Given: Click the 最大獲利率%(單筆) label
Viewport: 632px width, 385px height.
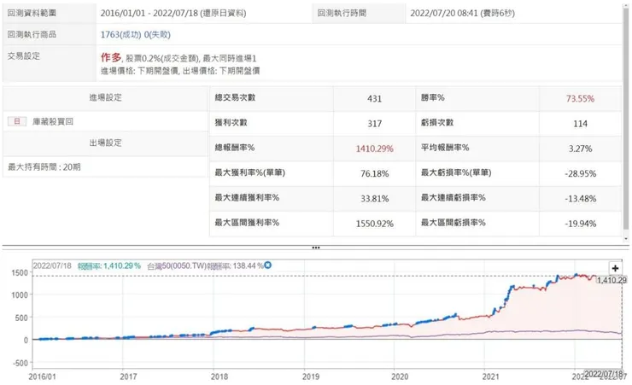Looking at the screenshot, I should pyautogui.click(x=250, y=172).
